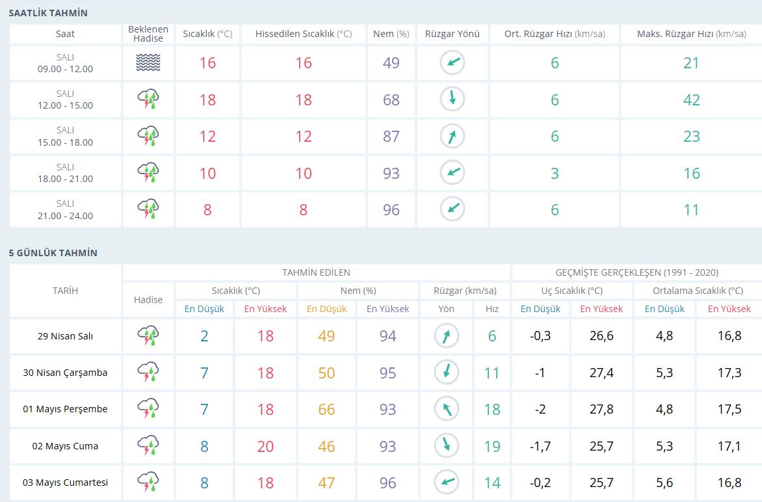
Task: Click the fog icon for 09.00 - 12.00
Action: tap(148, 63)
